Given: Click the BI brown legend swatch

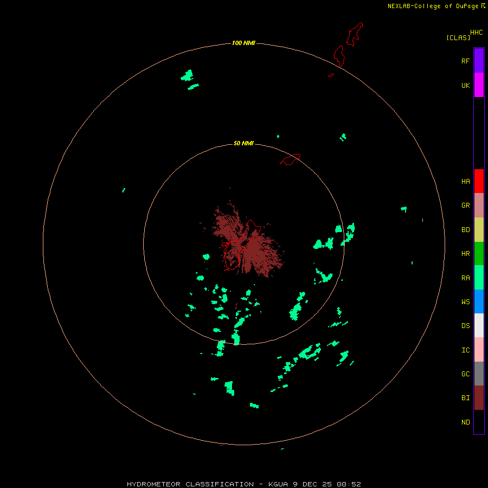Looking at the screenshot, I should point(479,398).
